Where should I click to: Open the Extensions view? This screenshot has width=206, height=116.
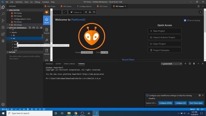(x=3, y=34)
